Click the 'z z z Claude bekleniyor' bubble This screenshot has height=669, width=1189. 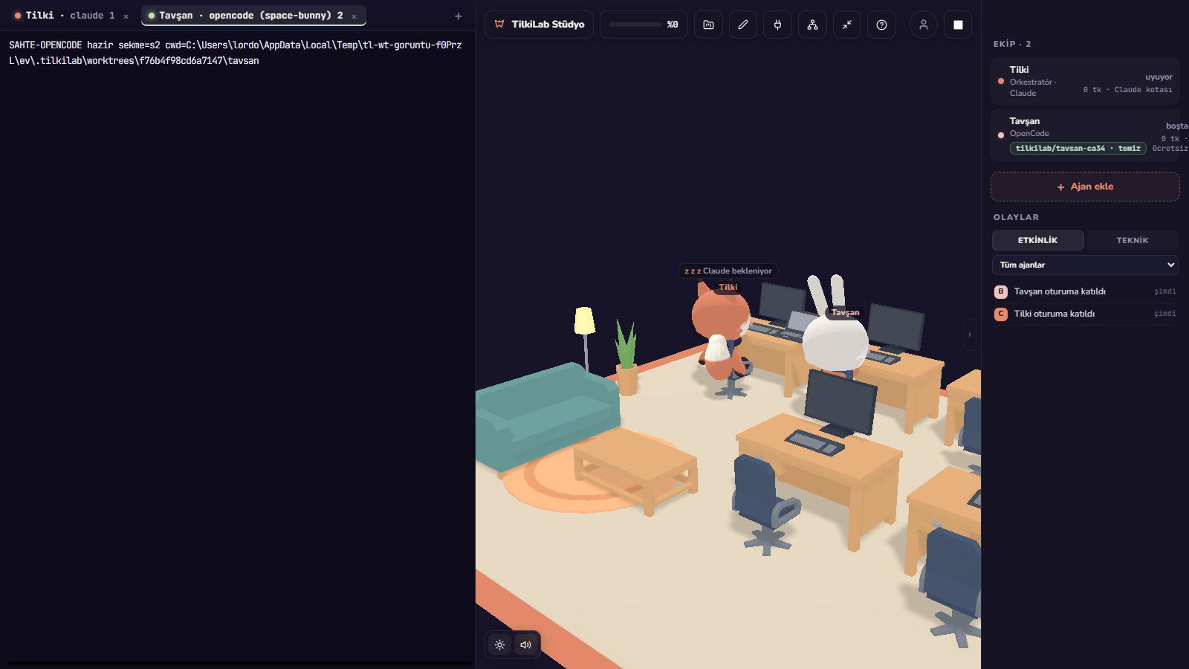click(x=728, y=271)
